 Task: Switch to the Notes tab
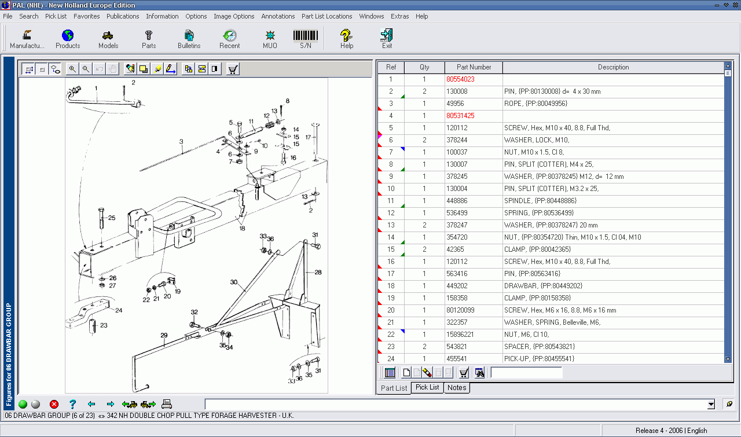click(457, 388)
